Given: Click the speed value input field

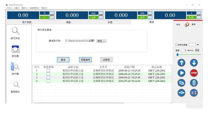Looking at the screenshot, I should click(184, 50).
